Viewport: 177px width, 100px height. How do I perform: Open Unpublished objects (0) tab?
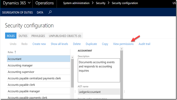click(65, 36)
